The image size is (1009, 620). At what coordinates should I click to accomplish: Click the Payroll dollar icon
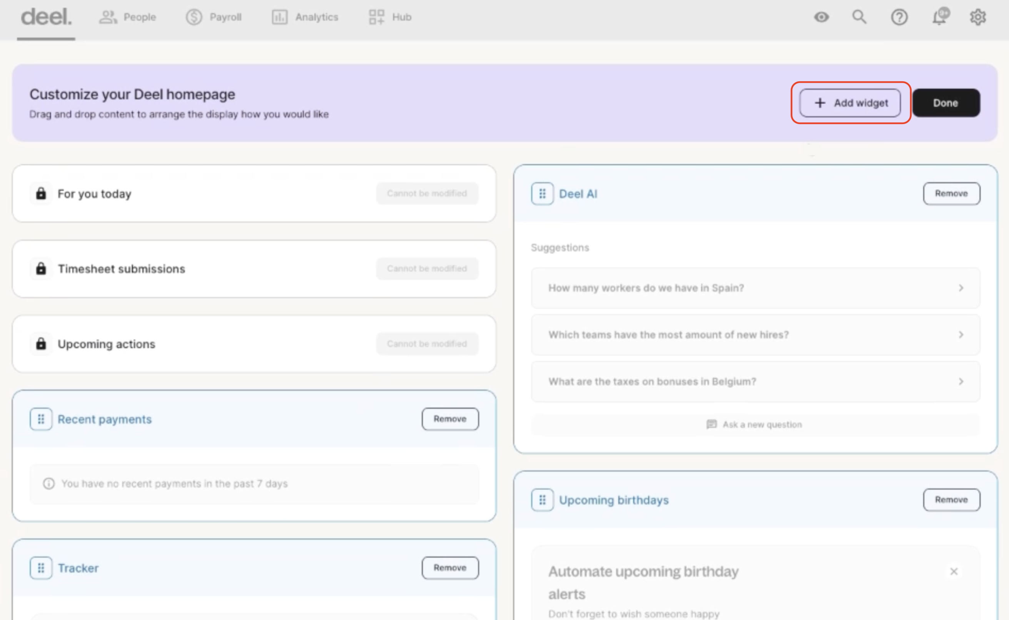(x=194, y=17)
